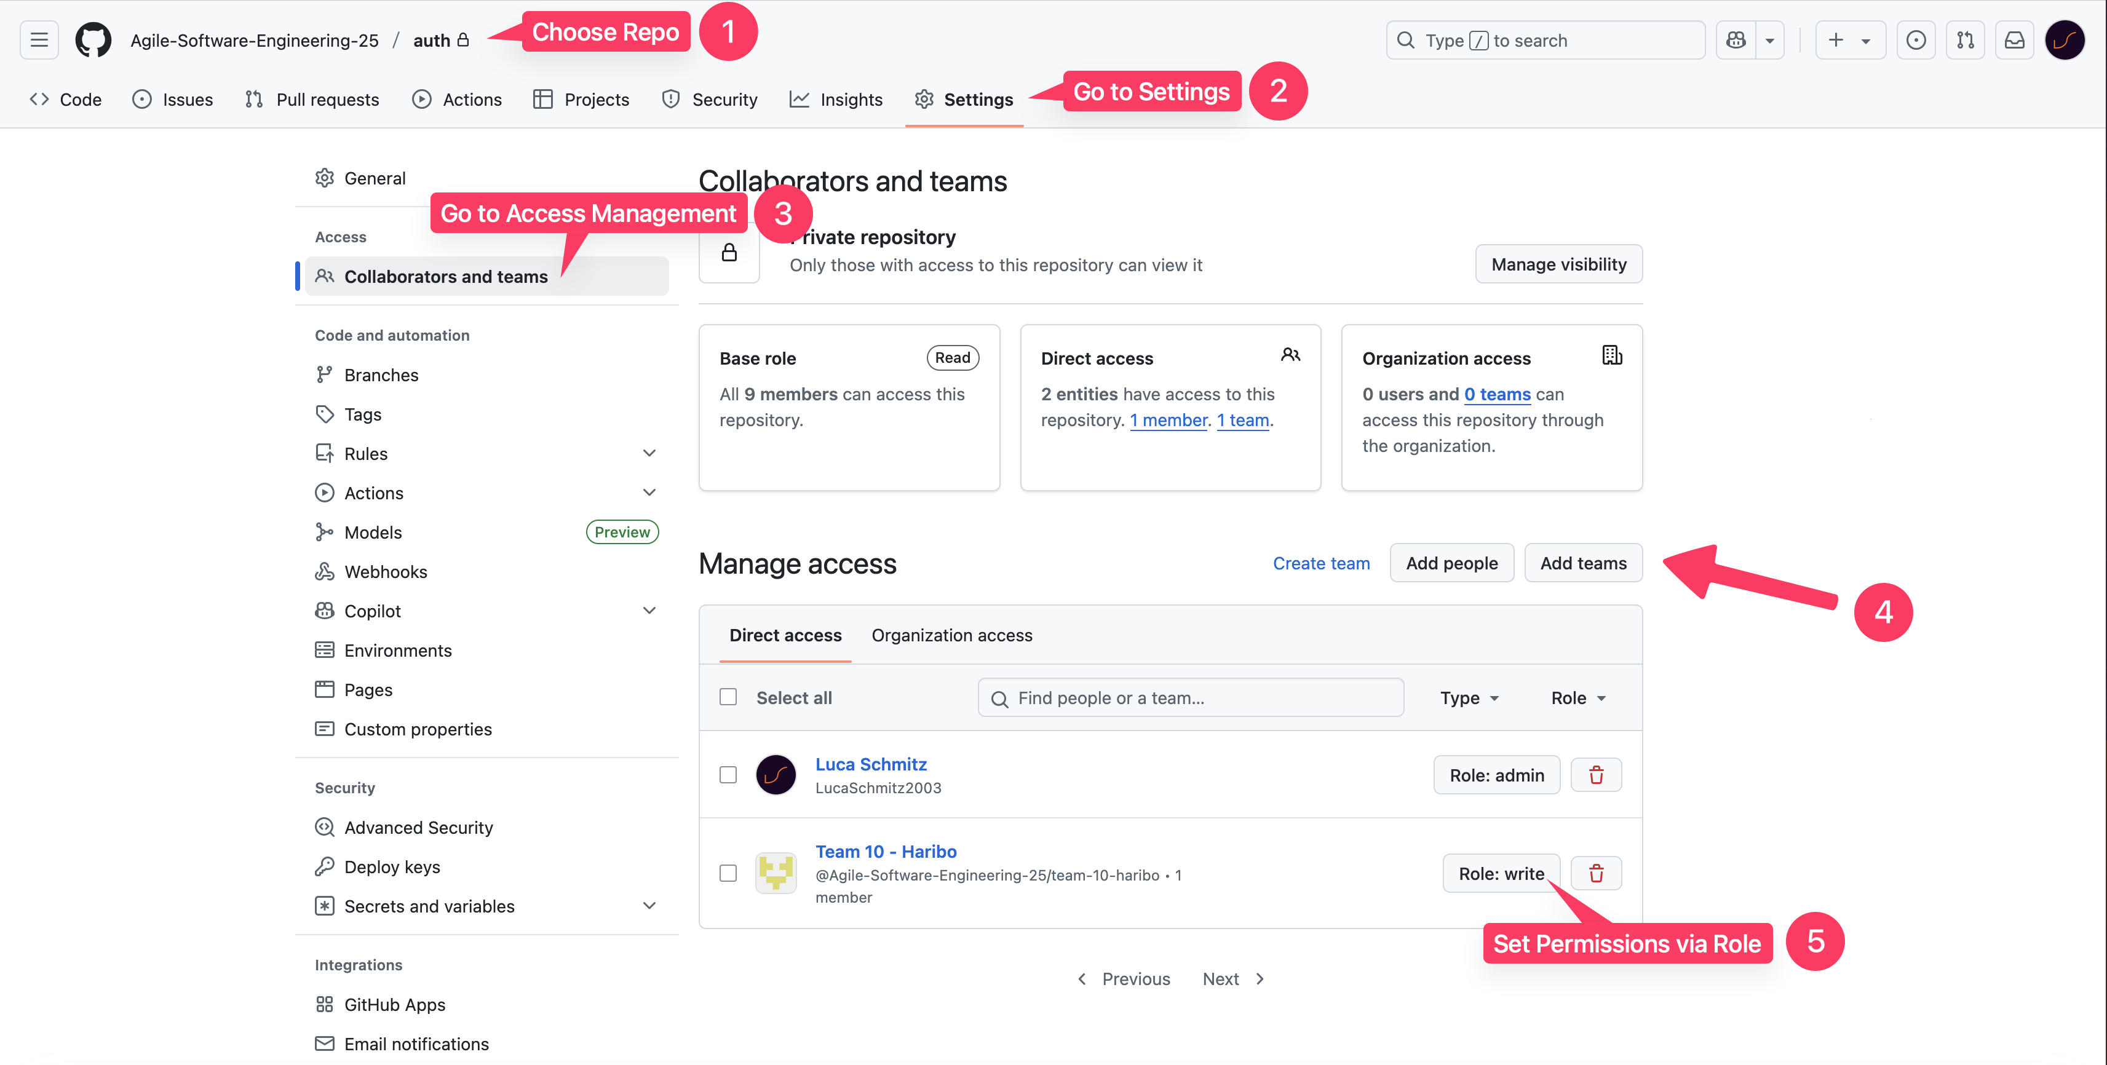Remove Team 10 - Haribo with the trash icon
The width and height of the screenshot is (2107, 1065).
[1596, 873]
